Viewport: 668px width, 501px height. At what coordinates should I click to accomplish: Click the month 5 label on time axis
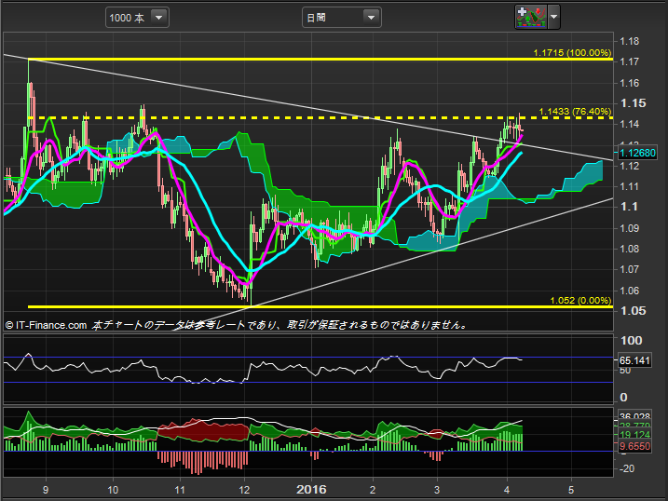(x=571, y=490)
